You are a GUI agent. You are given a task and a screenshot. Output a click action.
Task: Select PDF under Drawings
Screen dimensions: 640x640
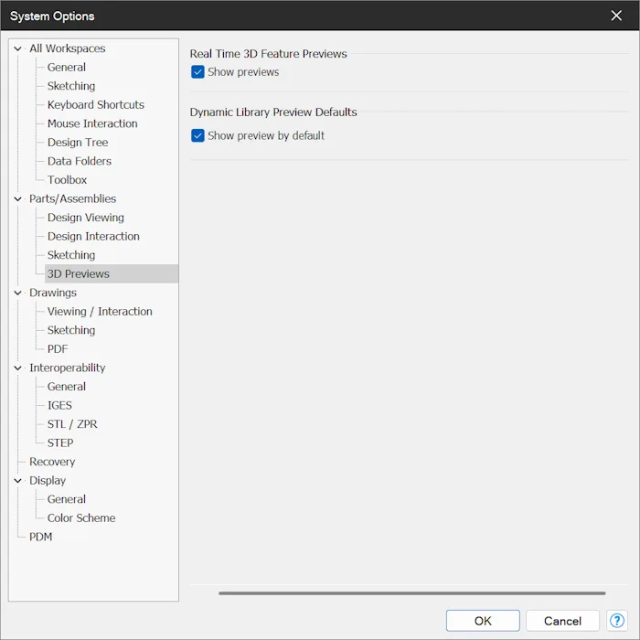click(x=58, y=348)
